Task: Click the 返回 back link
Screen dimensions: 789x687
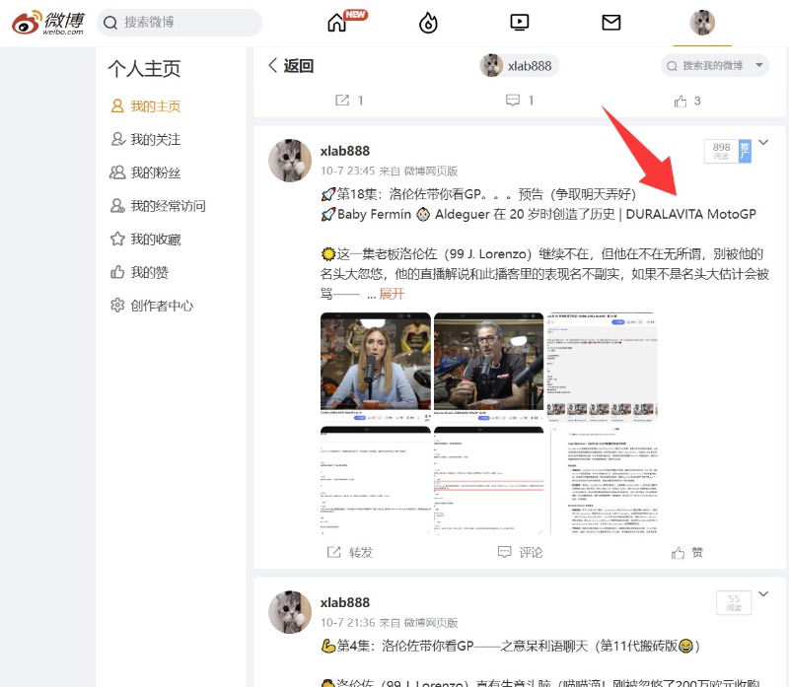Action: tap(291, 66)
